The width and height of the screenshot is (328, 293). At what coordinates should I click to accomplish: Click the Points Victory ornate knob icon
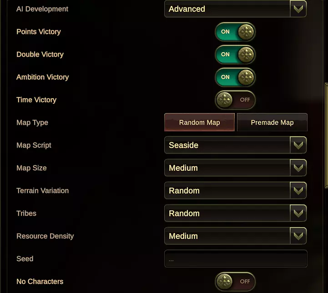coord(246,32)
